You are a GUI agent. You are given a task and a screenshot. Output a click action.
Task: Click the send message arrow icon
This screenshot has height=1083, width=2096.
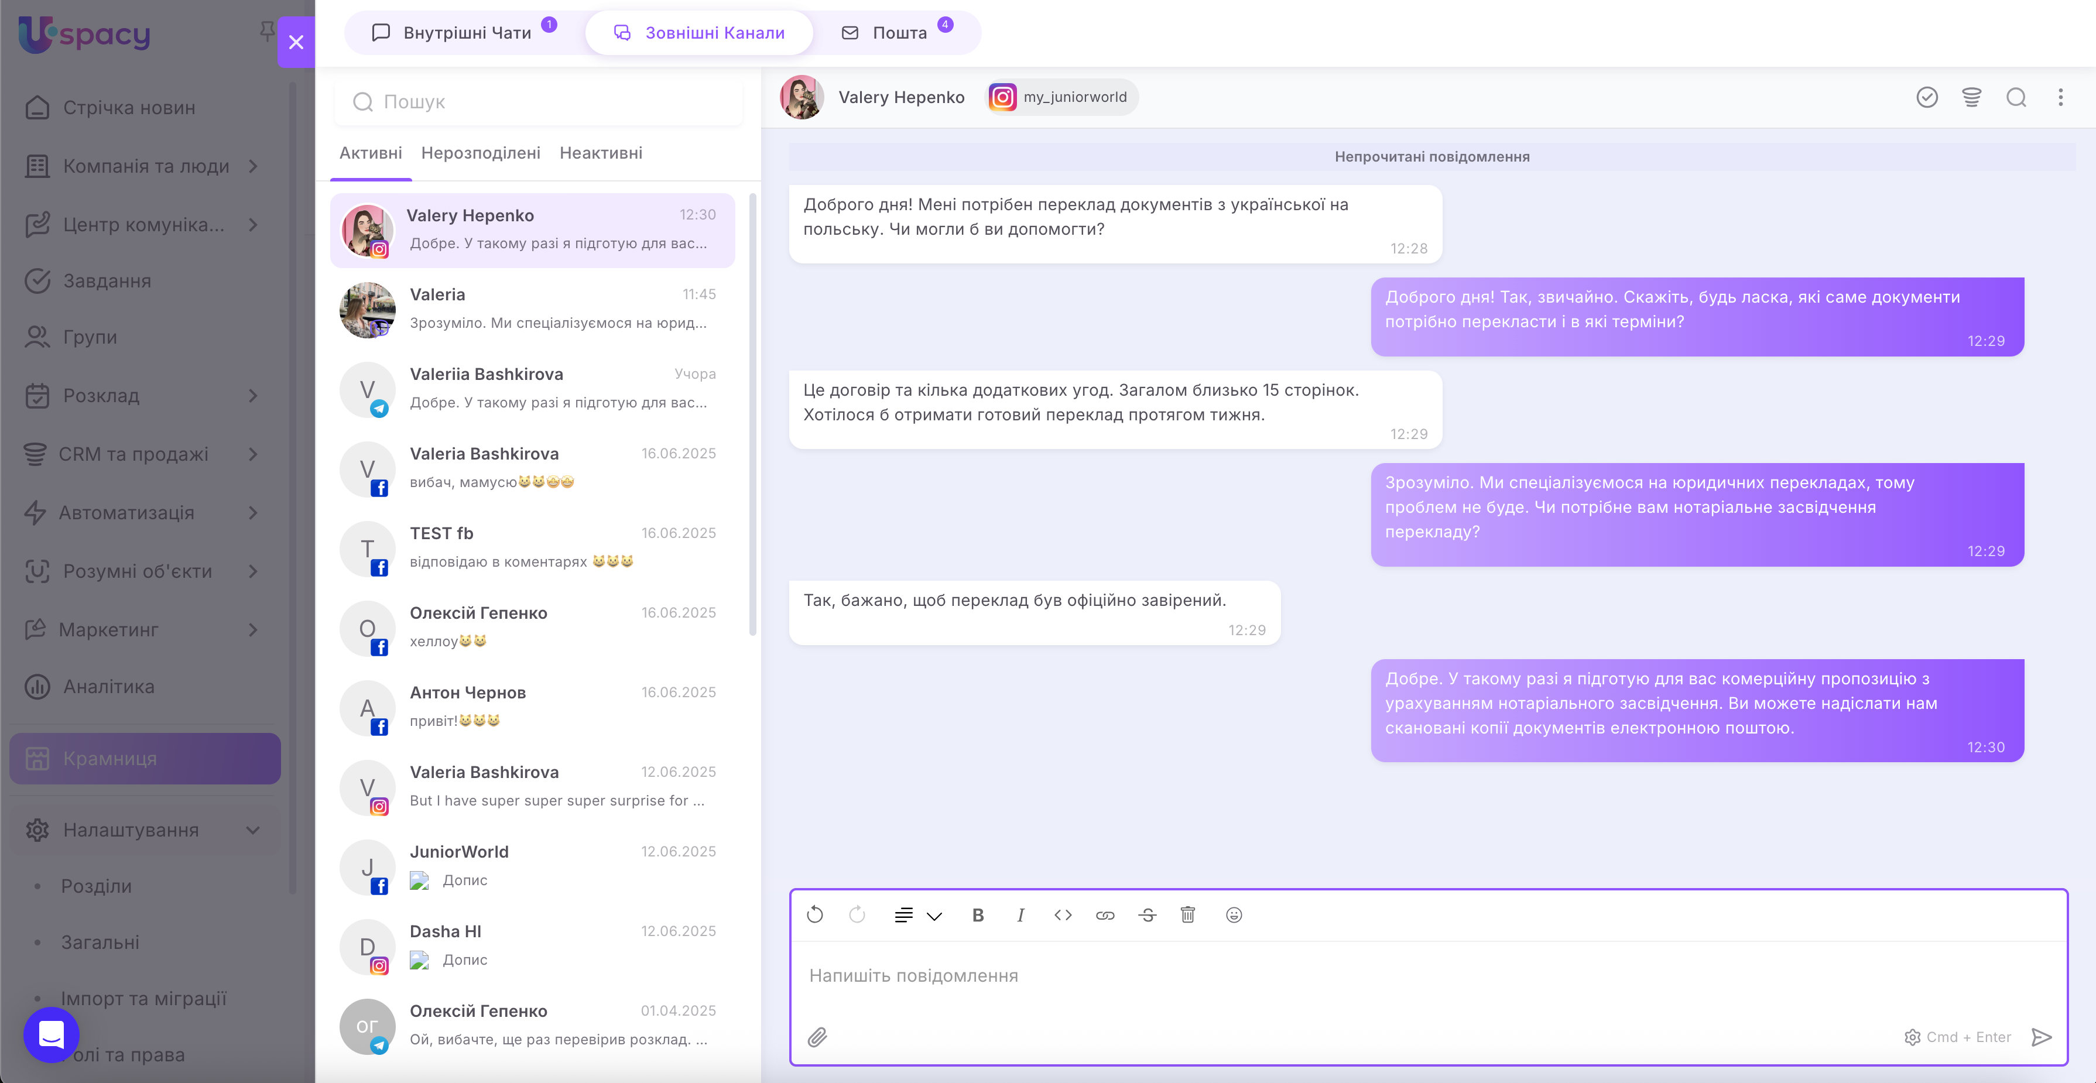pos(2042,1037)
